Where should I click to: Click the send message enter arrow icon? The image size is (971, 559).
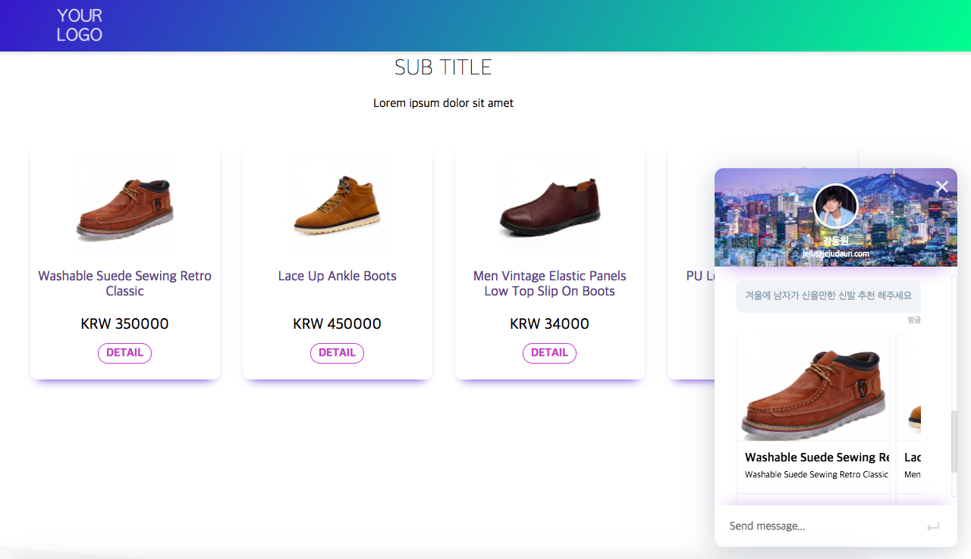pos(933,526)
